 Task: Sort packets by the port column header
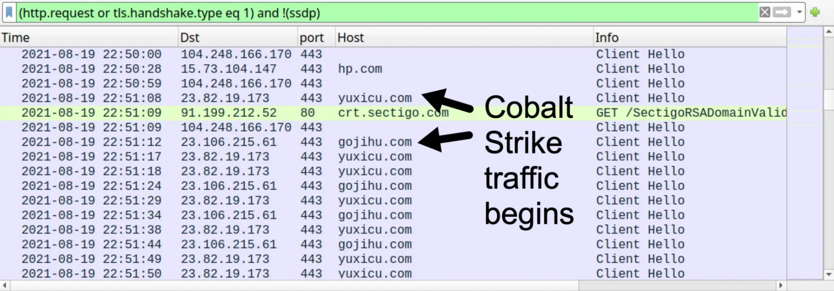[316, 38]
